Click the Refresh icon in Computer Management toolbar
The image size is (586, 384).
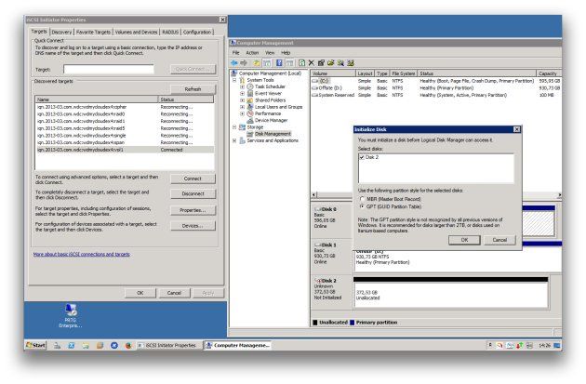301,62
